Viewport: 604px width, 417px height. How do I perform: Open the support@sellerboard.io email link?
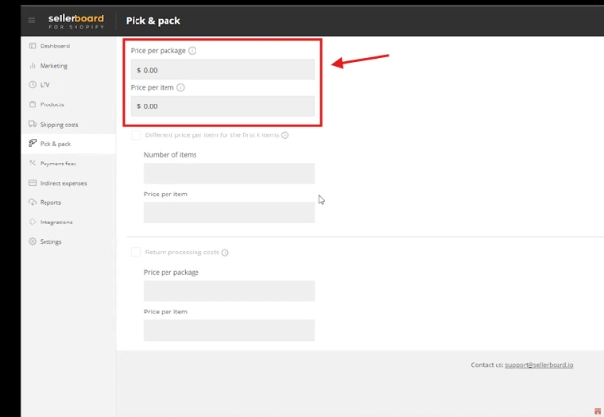(538, 365)
